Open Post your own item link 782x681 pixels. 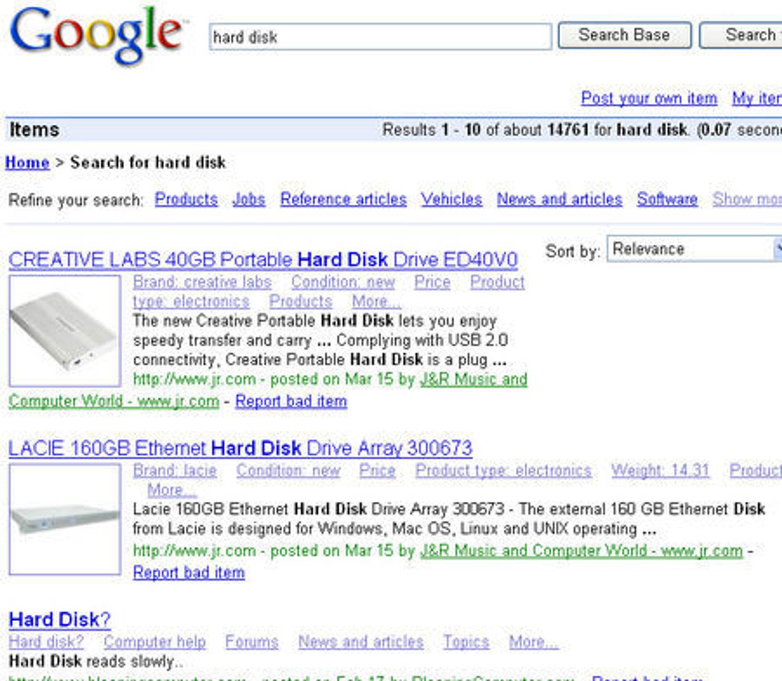649,98
